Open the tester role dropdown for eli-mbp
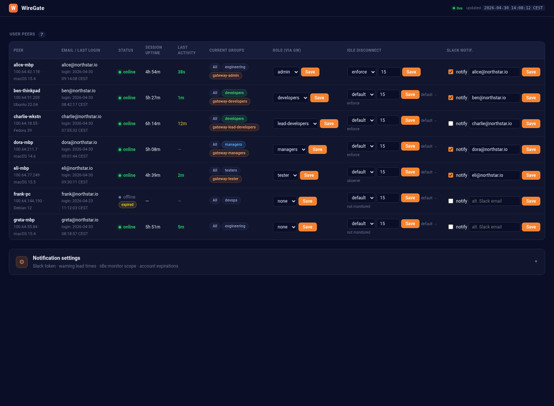This screenshot has height=406, width=554. click(x=285, y=175)
